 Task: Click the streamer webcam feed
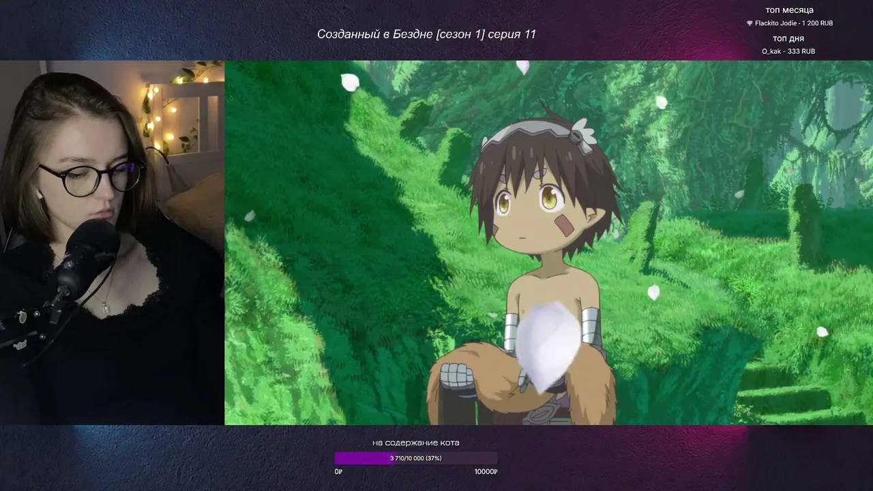(112, 243)
